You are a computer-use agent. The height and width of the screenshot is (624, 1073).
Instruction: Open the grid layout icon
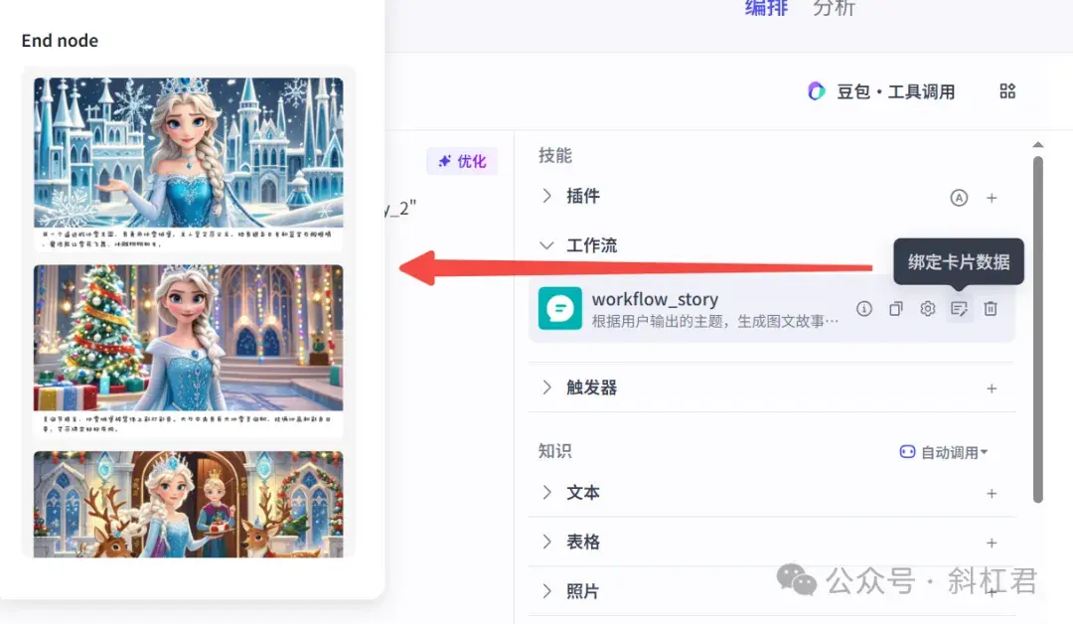coord(1007,91)
